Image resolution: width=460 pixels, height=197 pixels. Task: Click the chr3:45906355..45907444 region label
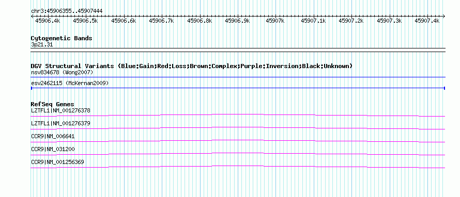point(67,11)
